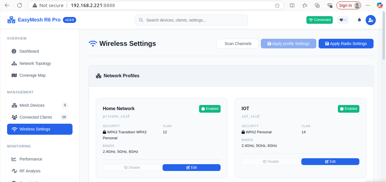Refresh the page with the browser reload icon
The width and height of the screenshot is (386, 182).
(x=20, y=5)
